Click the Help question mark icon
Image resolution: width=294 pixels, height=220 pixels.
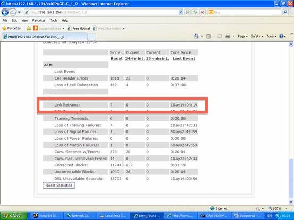pyautogui.click(x=281, y=36)
